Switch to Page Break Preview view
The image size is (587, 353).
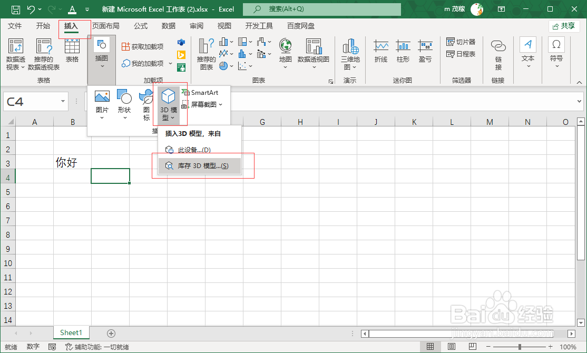(473, 347)
